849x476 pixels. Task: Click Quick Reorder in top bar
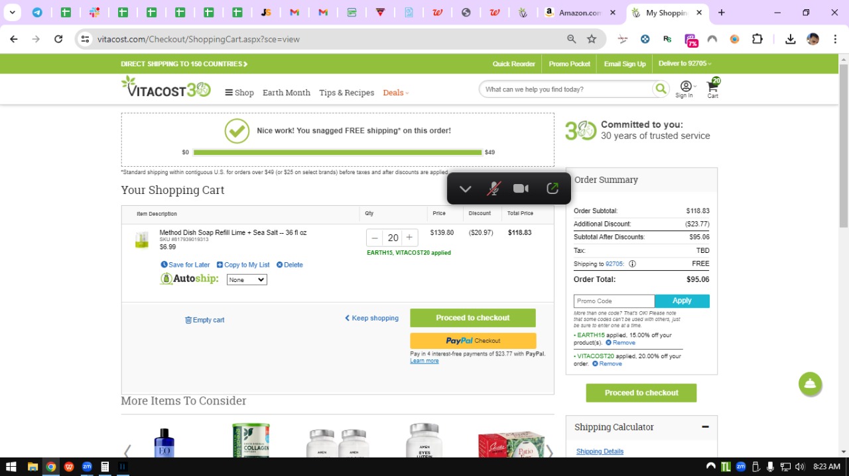(x=513, y=64)
